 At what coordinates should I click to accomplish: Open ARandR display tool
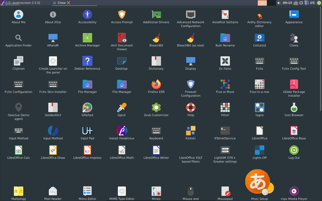click(x=53, y=40)
